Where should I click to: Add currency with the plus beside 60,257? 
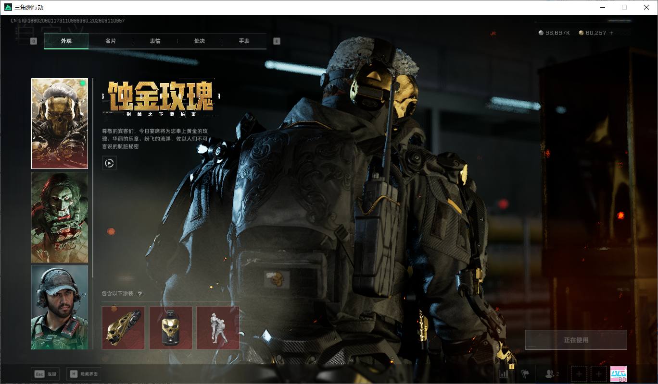(x=611, y=33)
